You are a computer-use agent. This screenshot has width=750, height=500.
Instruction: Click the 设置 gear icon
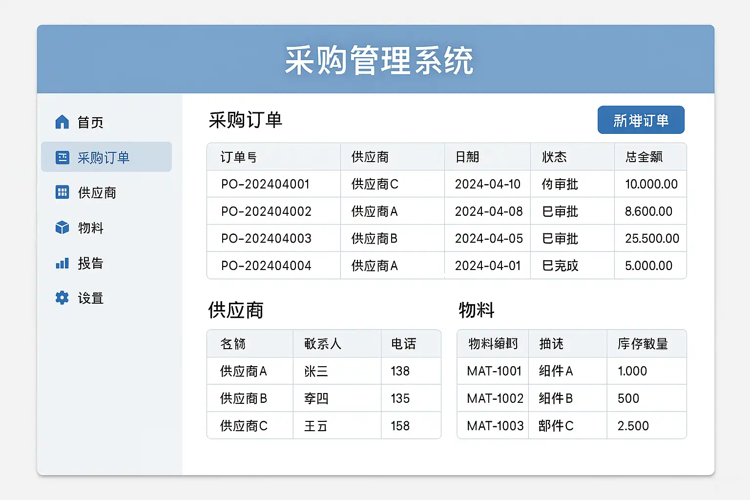62,298
